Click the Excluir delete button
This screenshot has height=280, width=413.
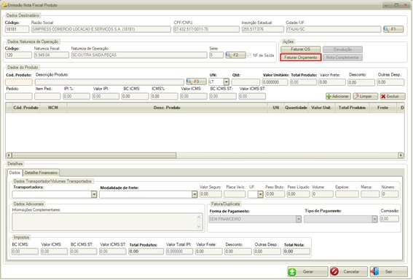393,96
